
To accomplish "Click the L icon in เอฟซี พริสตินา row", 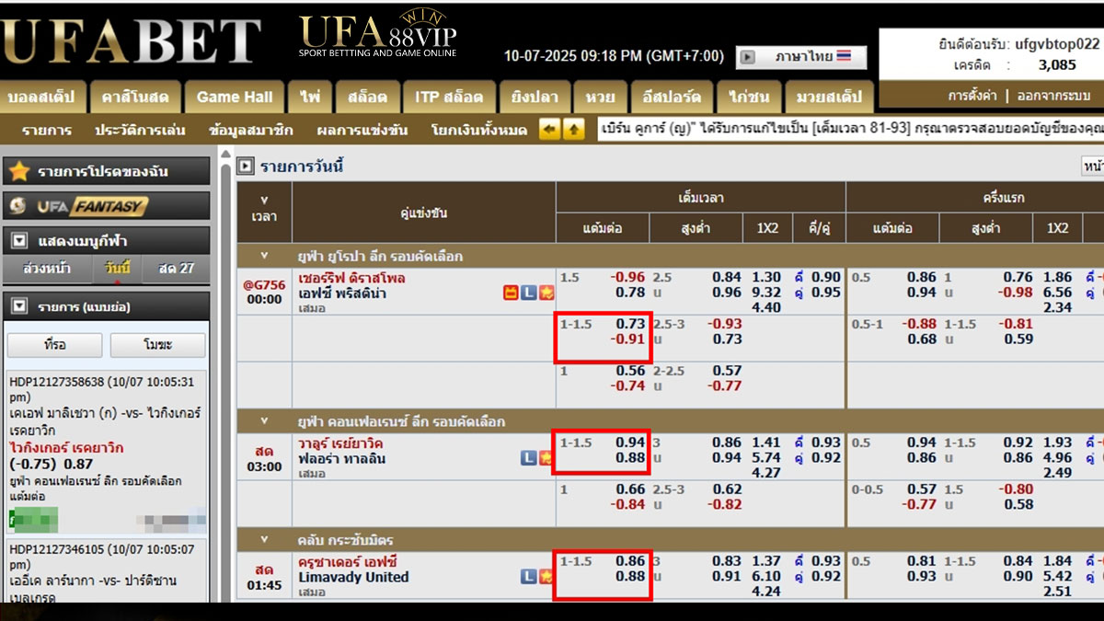I will pyautogui.click(x=528, y=293).
